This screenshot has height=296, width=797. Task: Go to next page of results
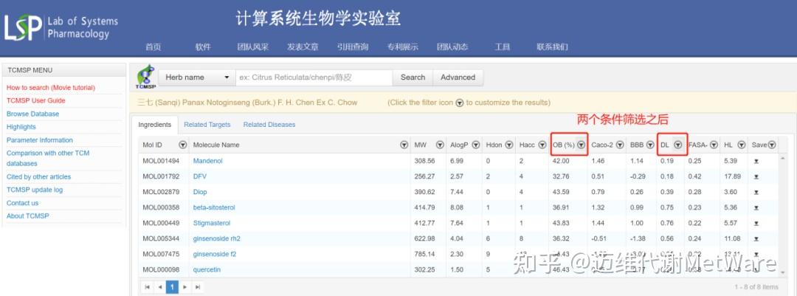click(185, 287)
